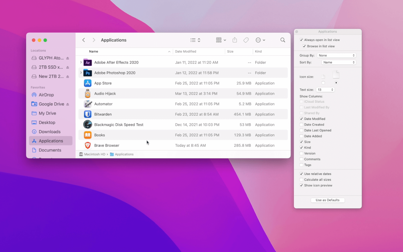This screenshot has width=403, height=252.
Task: Uncheck the Size column checkbox
Action: tap(301, 142)
